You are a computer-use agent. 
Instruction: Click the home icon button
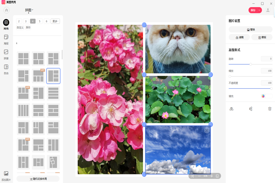tap(6, 10)
